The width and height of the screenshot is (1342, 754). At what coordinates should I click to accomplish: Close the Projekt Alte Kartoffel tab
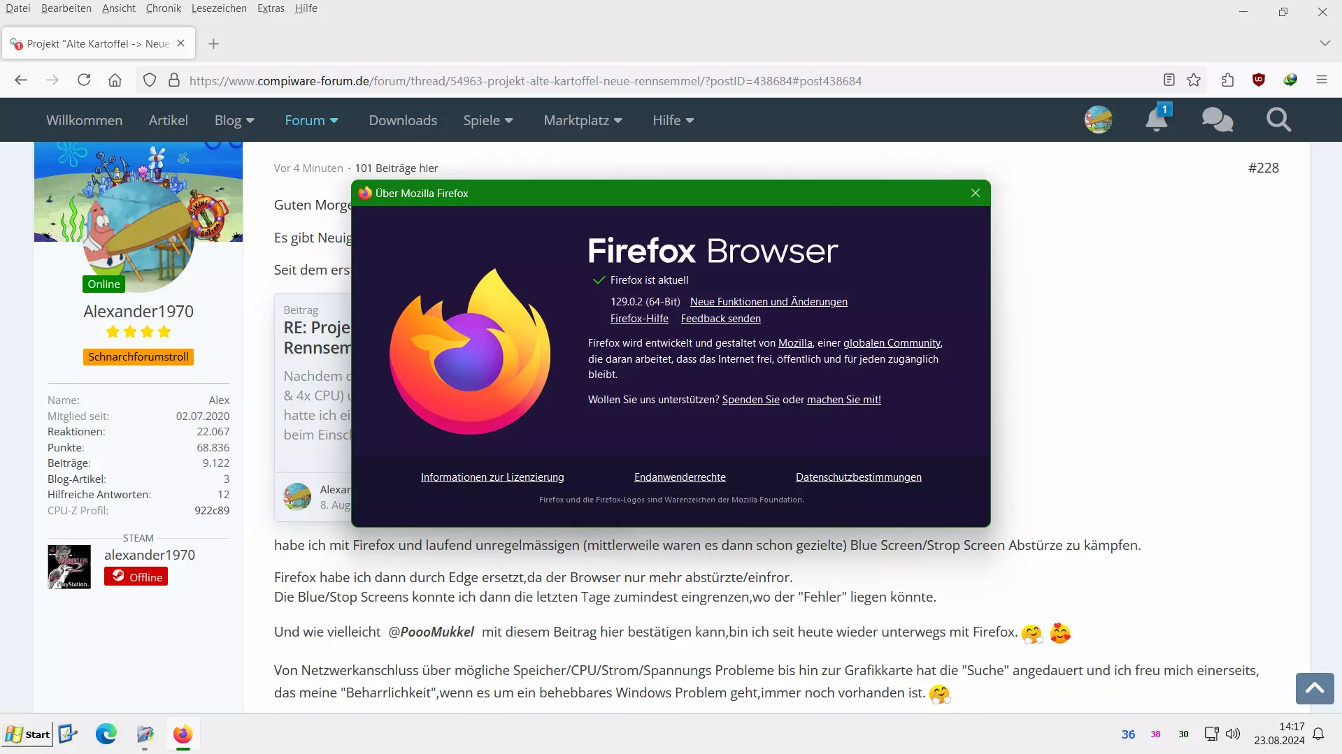[x=181, y=43]
